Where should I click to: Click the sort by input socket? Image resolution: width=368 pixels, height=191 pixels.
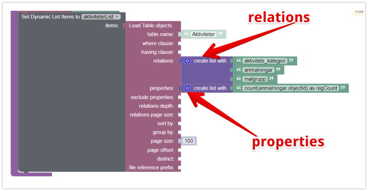180,123
